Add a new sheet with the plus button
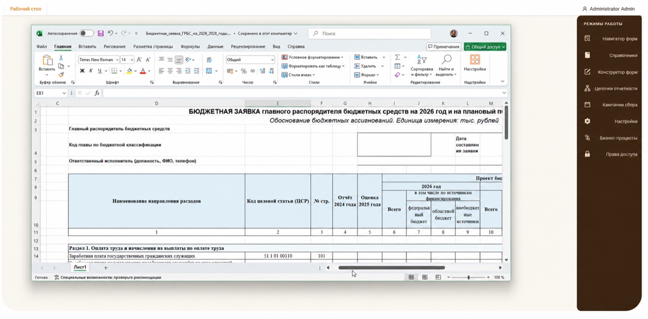Image resolution: width=648 pixels, height=319 pixels. pos(106,268)
